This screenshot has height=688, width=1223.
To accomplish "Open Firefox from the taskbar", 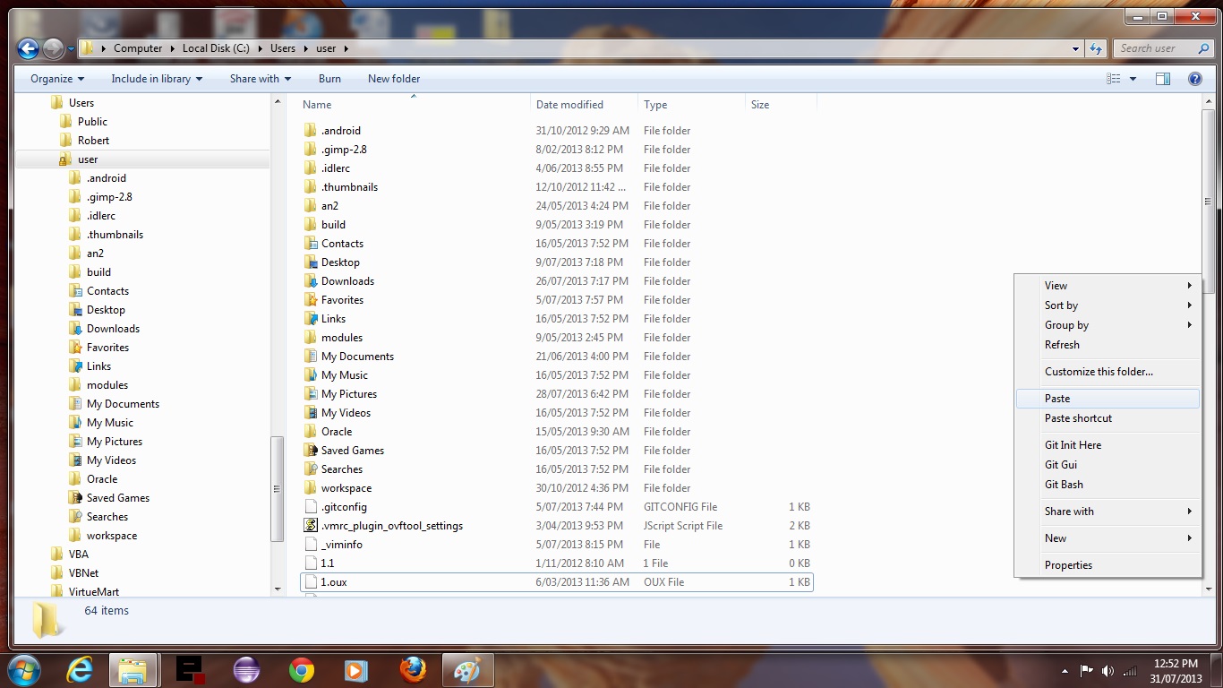I will [412, 670].
